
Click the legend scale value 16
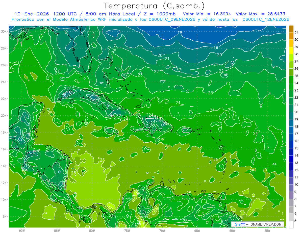296,141
